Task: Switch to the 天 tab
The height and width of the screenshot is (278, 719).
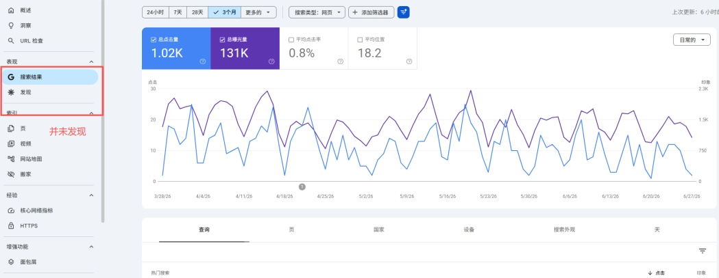Action: coord(657,230)
